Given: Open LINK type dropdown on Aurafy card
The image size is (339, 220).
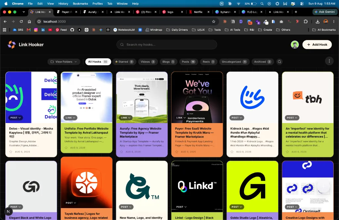Looking at the screenshot, I should click(x=126, y=118).
